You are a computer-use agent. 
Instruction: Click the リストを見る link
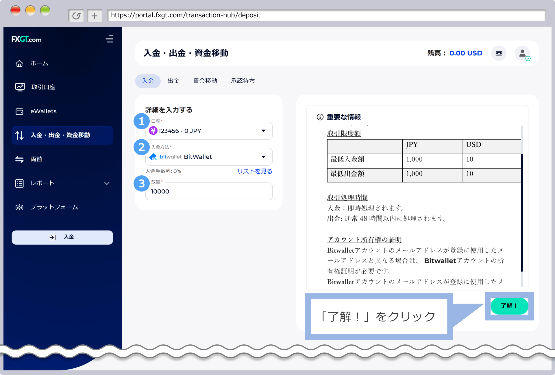[255, 171]
